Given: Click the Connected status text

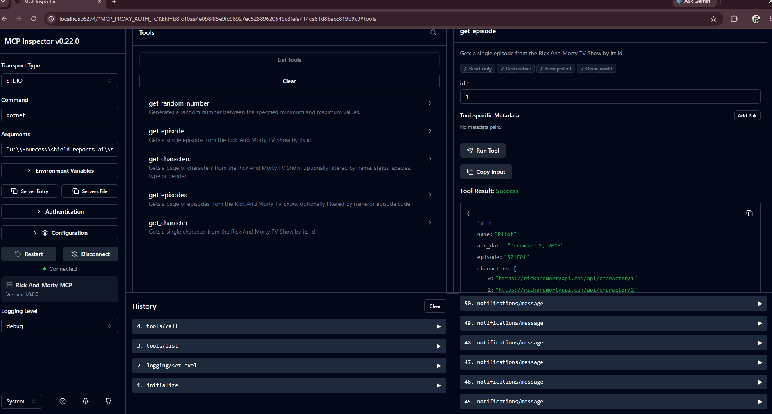Looking at the screenshot, I should point(63,269).
